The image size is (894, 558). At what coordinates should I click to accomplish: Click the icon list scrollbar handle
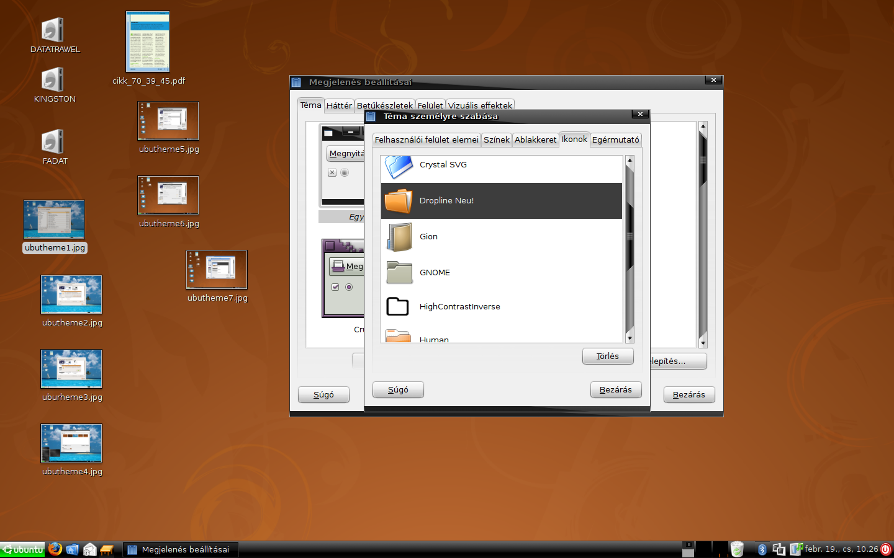630,236
